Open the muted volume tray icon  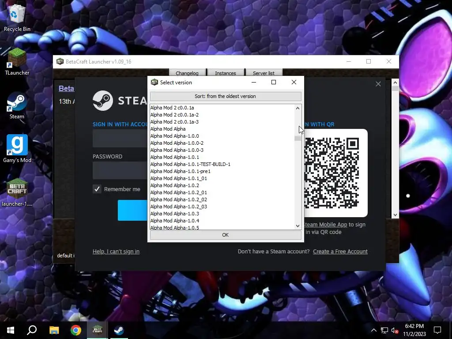tap(395, 330)
